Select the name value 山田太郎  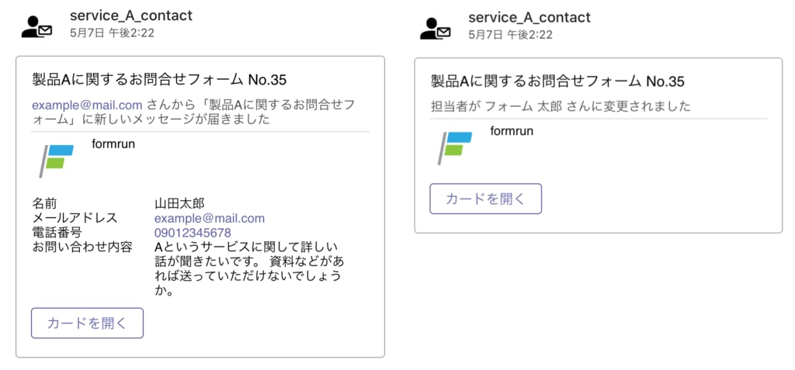click(x=179, y=203)
